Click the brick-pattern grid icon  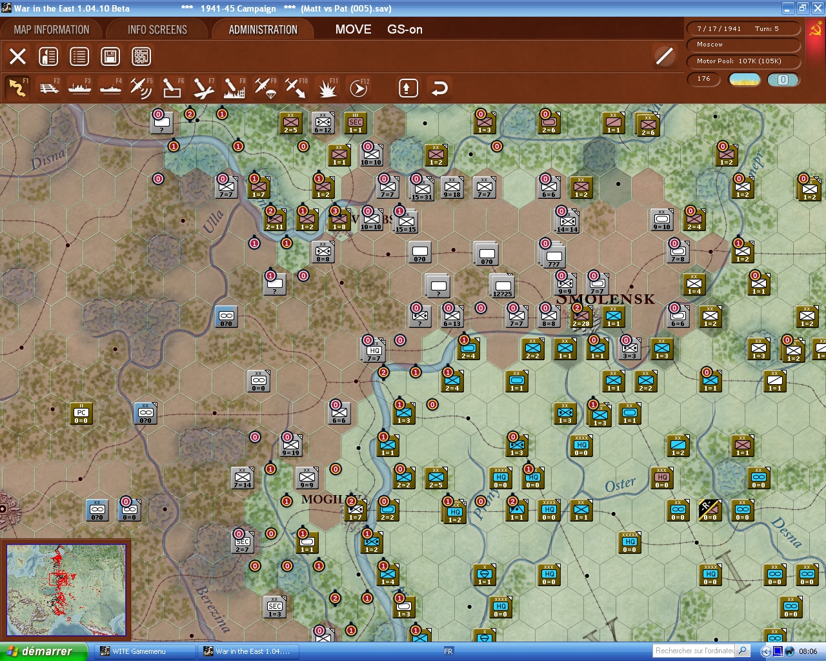click(141, 56)
